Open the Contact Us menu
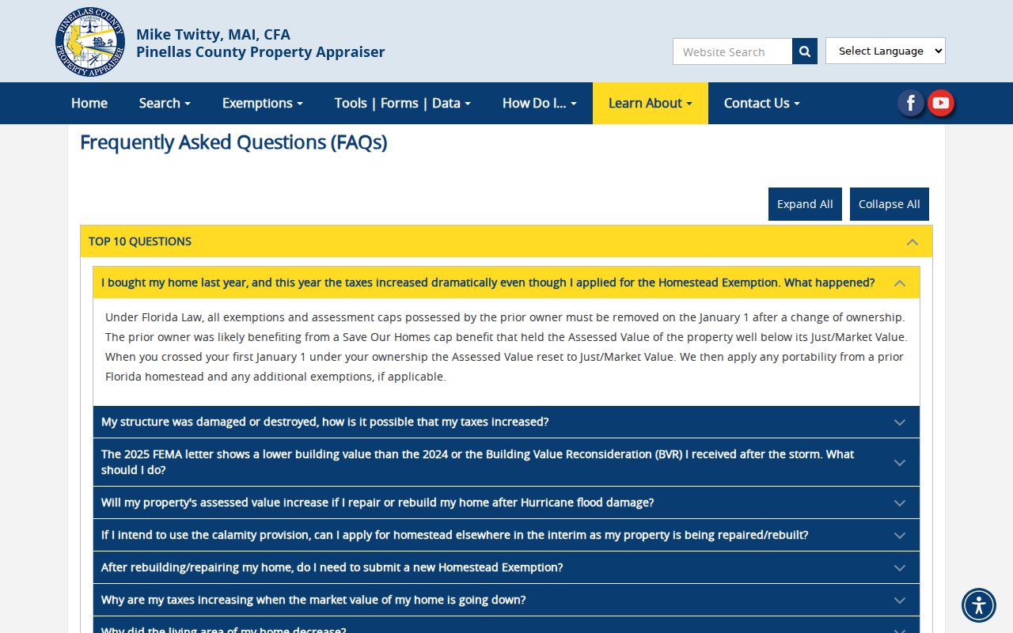 click(x=762, y=103)
